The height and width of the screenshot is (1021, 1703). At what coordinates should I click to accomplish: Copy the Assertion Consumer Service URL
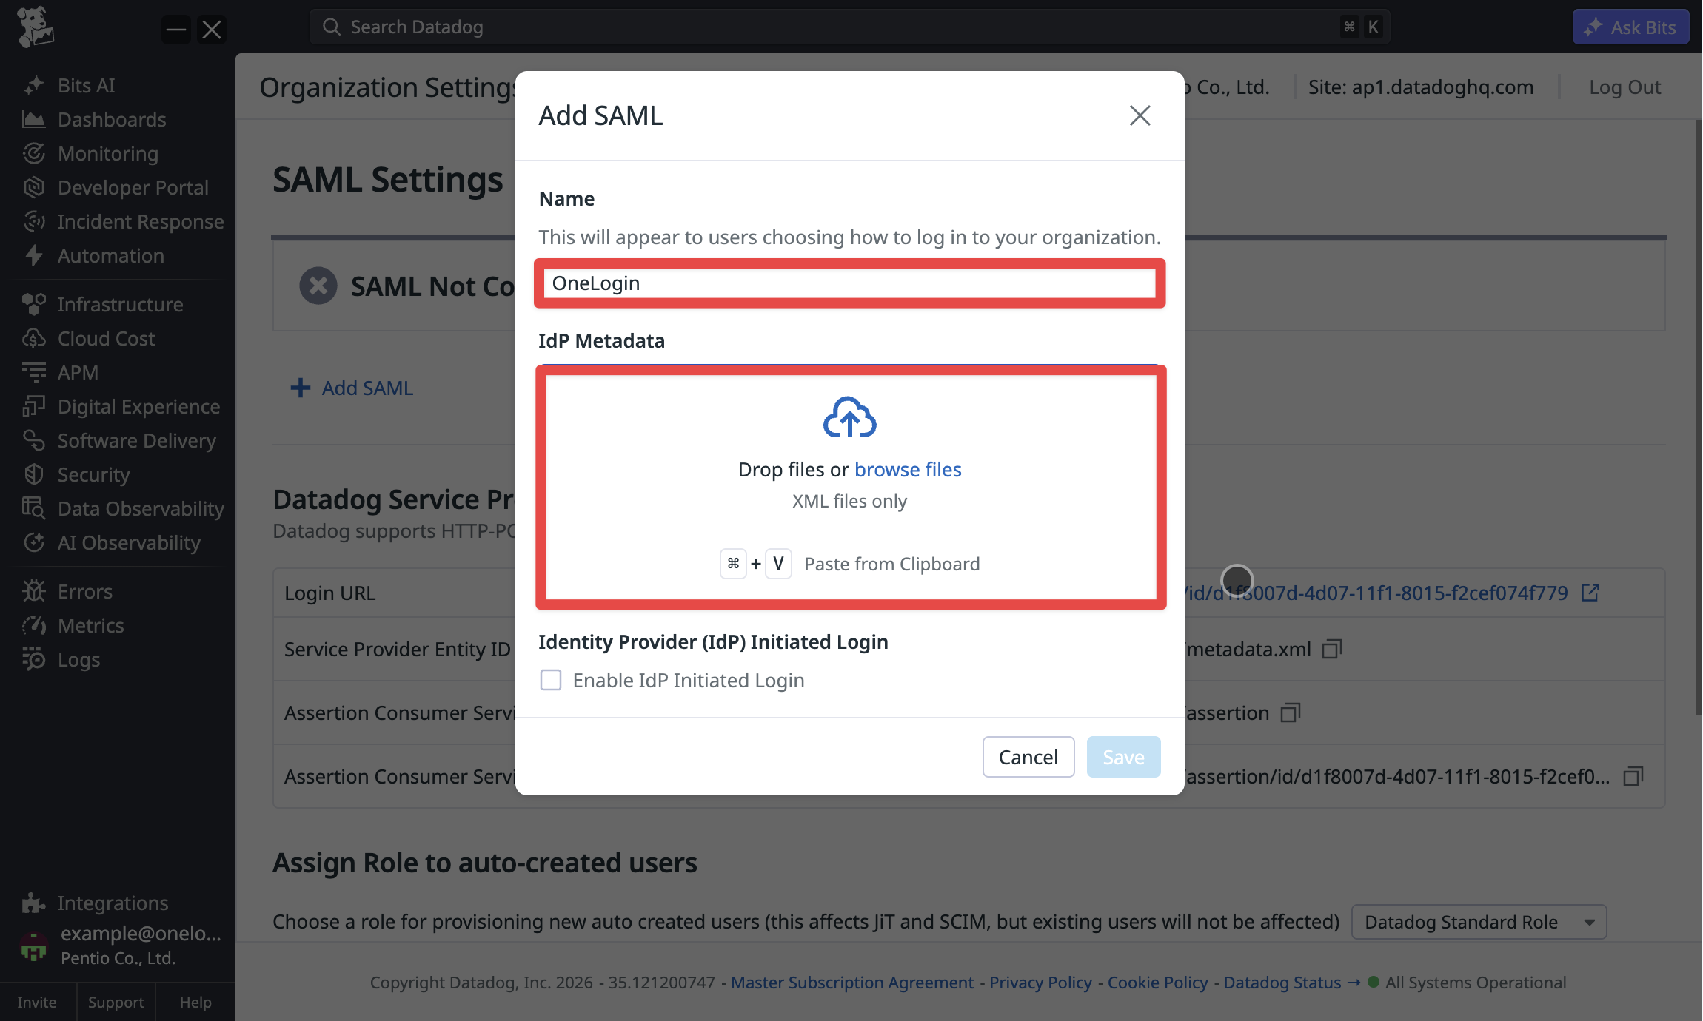click(1291, 712)
